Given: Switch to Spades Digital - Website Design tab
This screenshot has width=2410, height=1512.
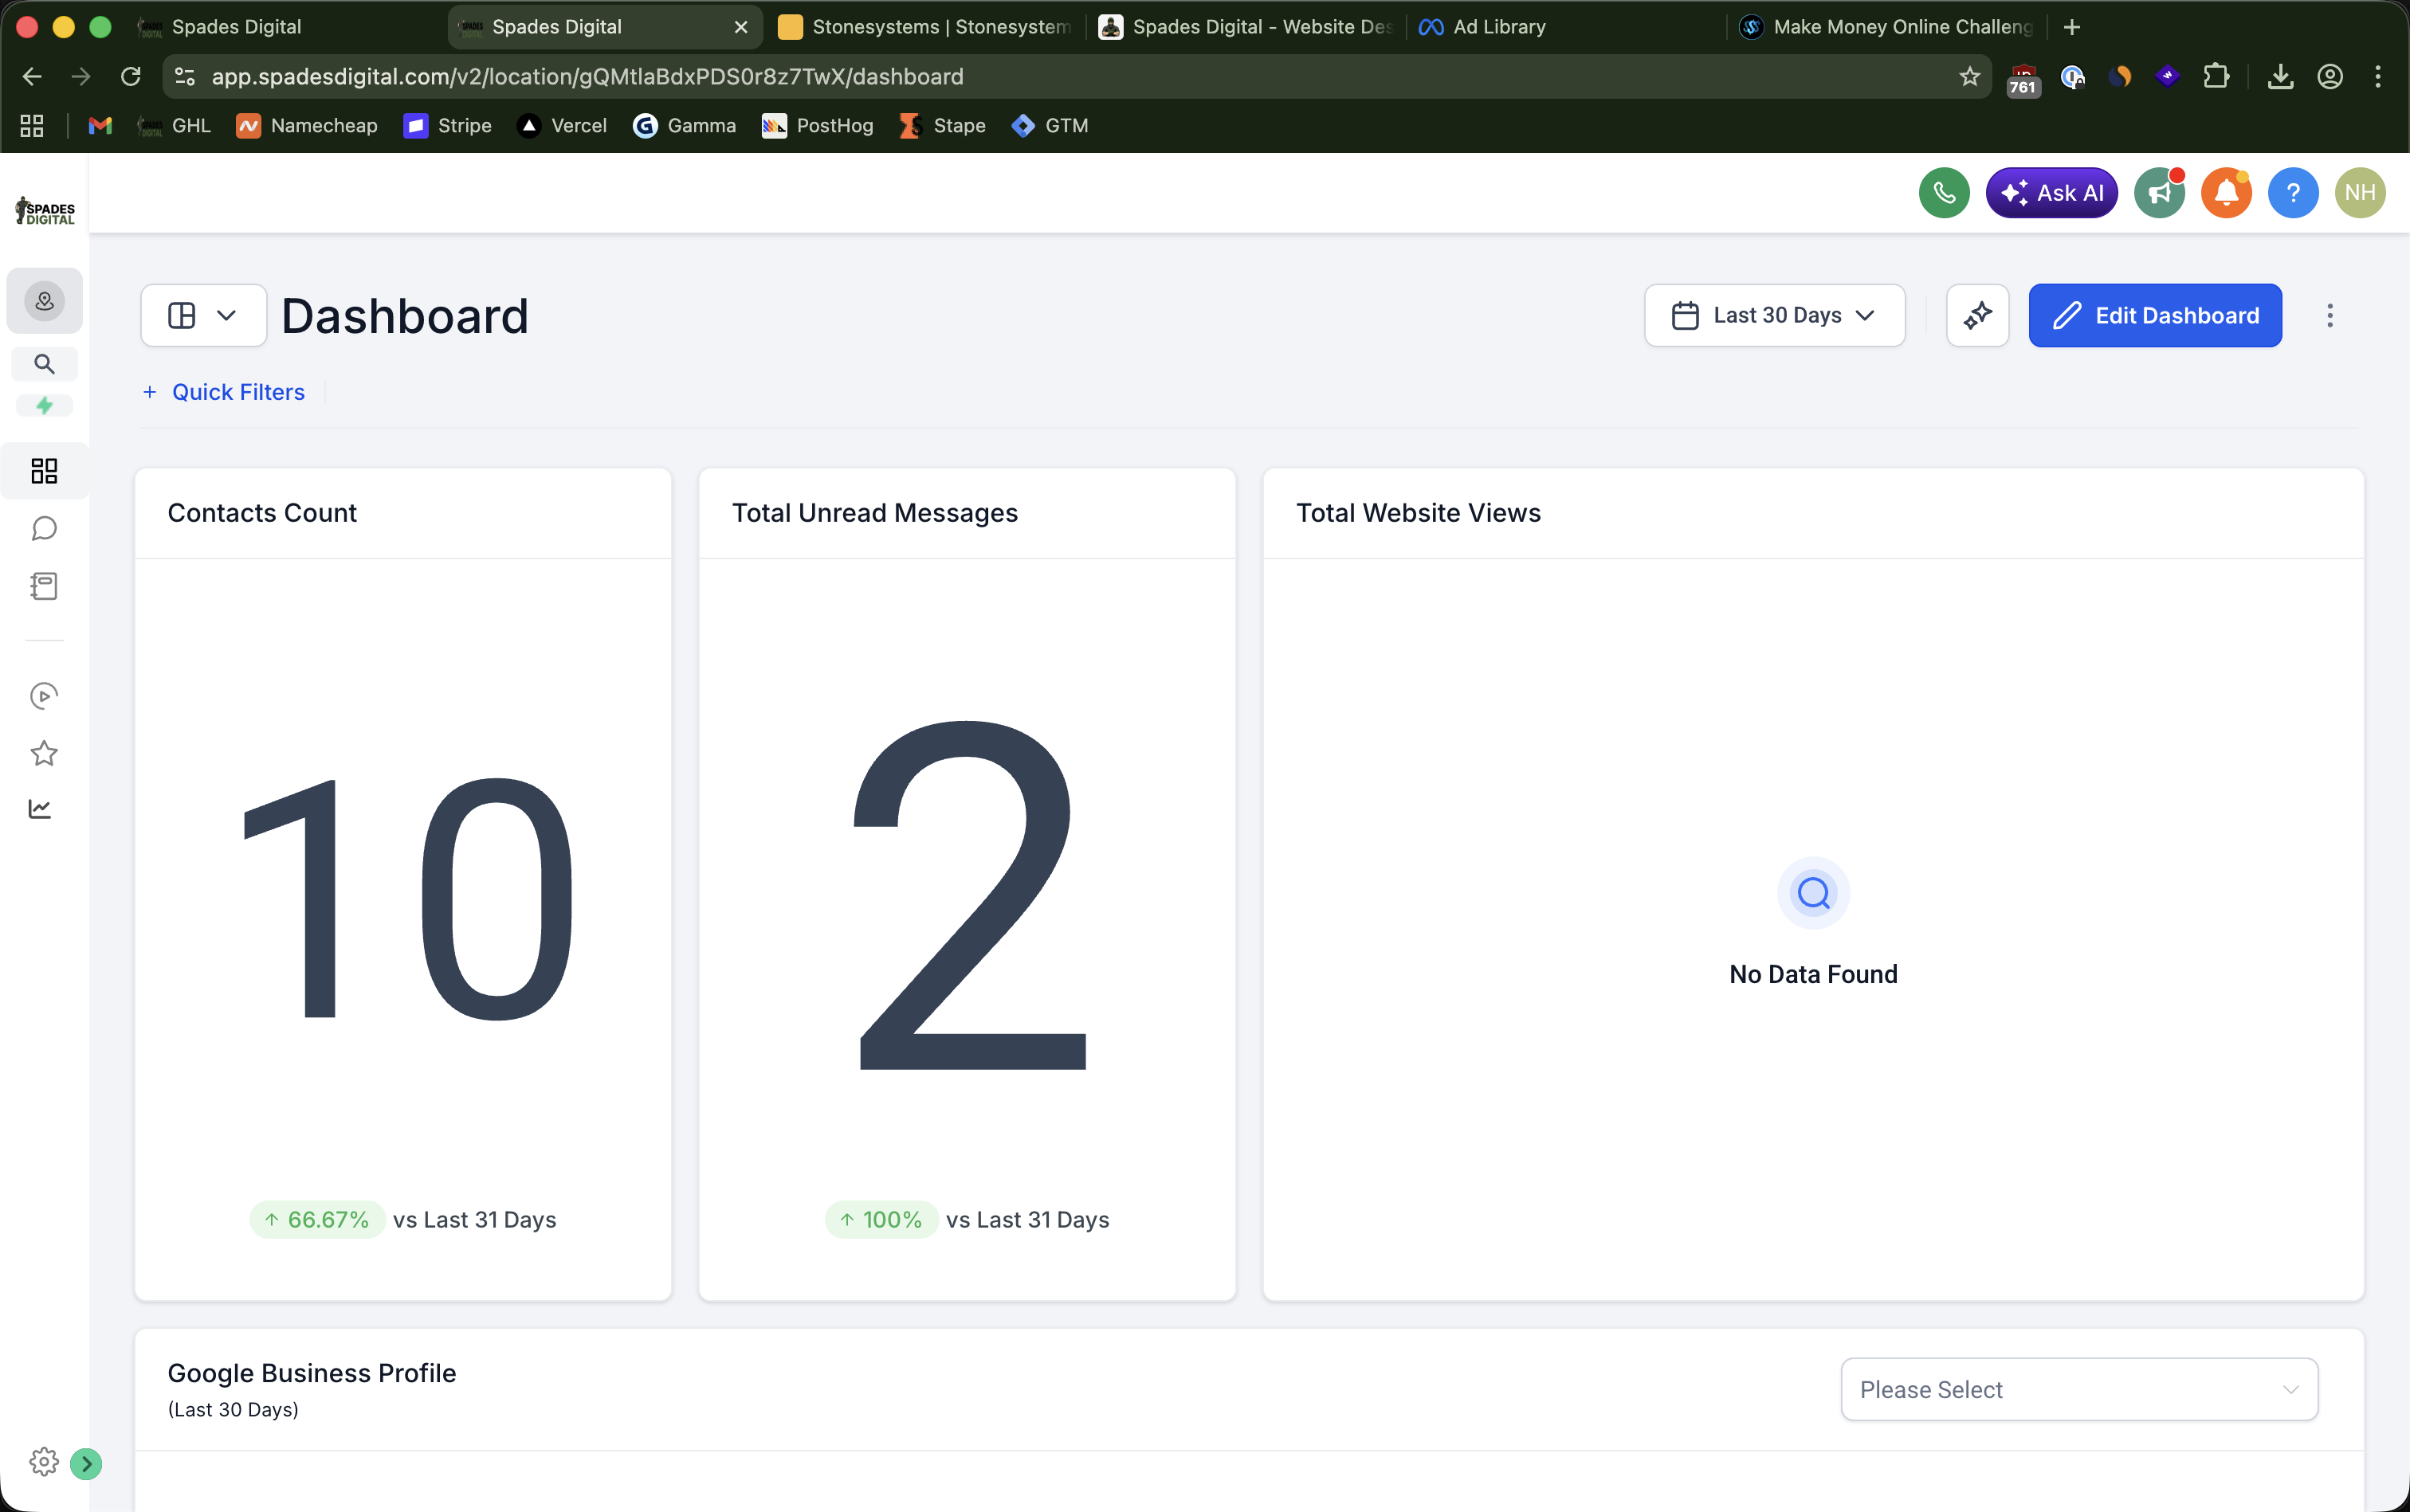Looking at the screenshot, I should coord(1246,27).
